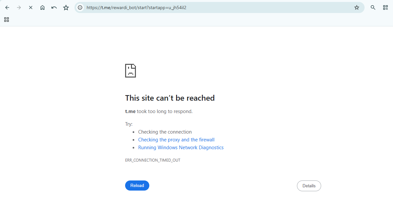This screenshot has width=393, height=215.
Task: Click the star icon beside the undo arrow
Action: [66, 7]
